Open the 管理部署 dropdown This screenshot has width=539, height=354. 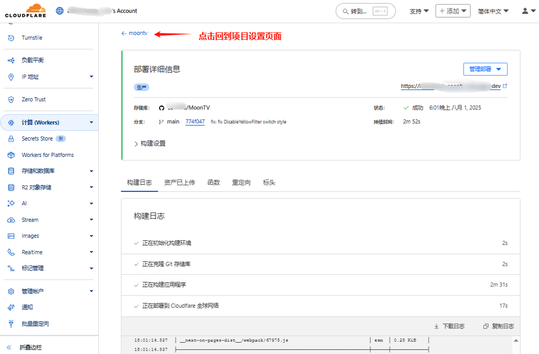pos(485,69)
